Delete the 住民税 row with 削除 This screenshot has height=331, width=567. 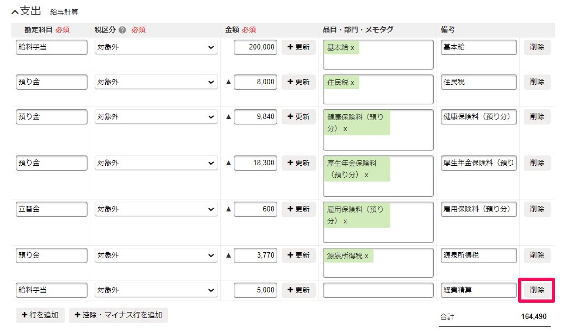[x=537, y=82]
